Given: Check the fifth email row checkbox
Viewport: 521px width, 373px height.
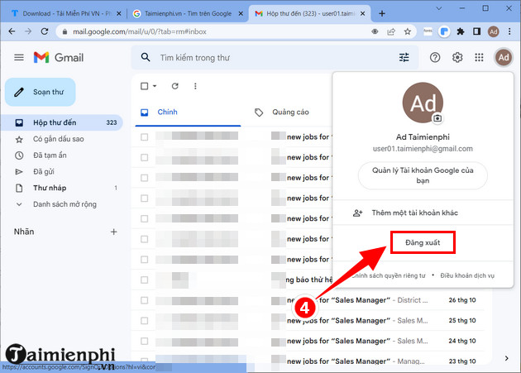Looking at the screenshot, I should (144, 218).
